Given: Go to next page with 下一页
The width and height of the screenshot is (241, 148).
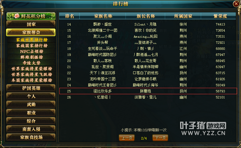Looking at the screenshot, I should click(x=160, y=138).
